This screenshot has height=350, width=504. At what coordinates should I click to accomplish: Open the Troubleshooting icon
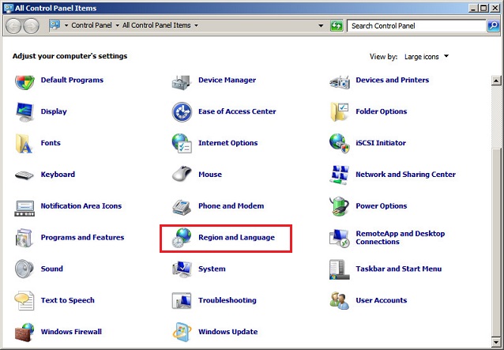(x=182, y=301)
